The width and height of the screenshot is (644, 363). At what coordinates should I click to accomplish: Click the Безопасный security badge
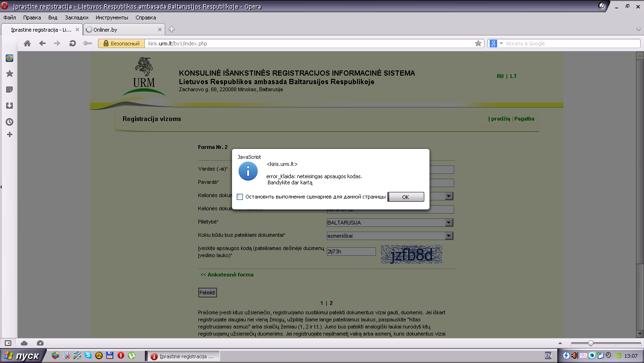pyautogui.click(x=121, y=43)
